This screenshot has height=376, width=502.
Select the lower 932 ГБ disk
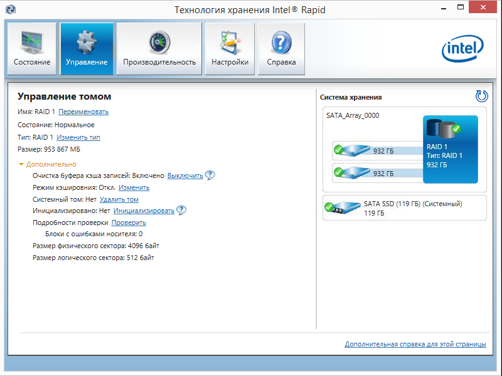click(378, 173)
